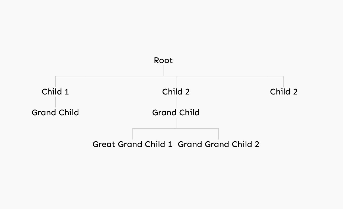Click vertical connector above the parent Child 2
Viewport: 343px width, 209px height.
(x=176, y=82)
